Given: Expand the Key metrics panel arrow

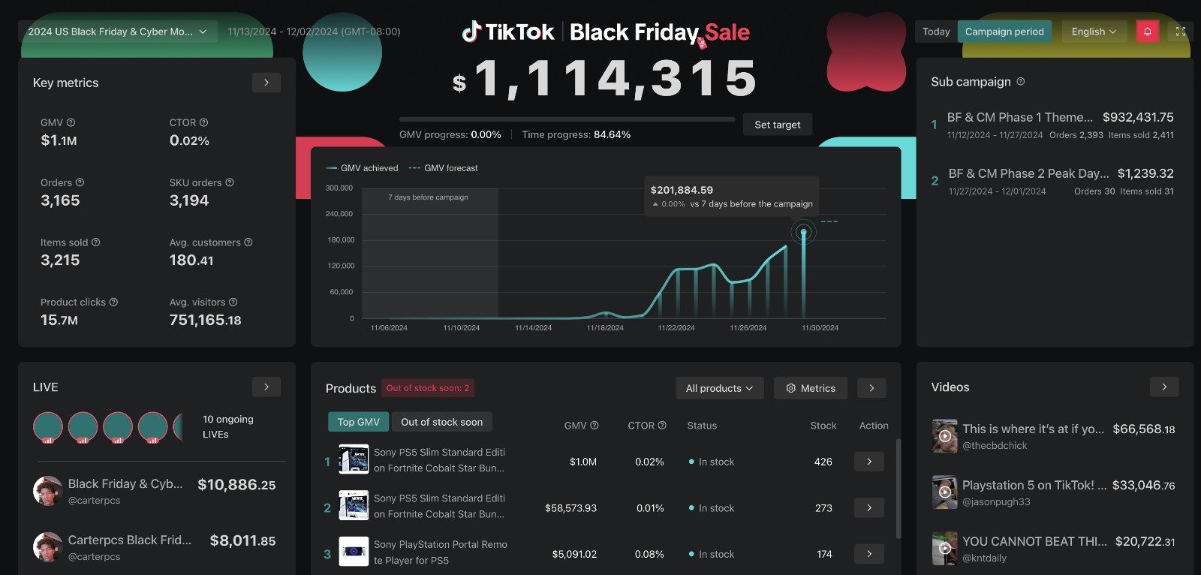Looking at the screenshot, I should click(266, 83).
